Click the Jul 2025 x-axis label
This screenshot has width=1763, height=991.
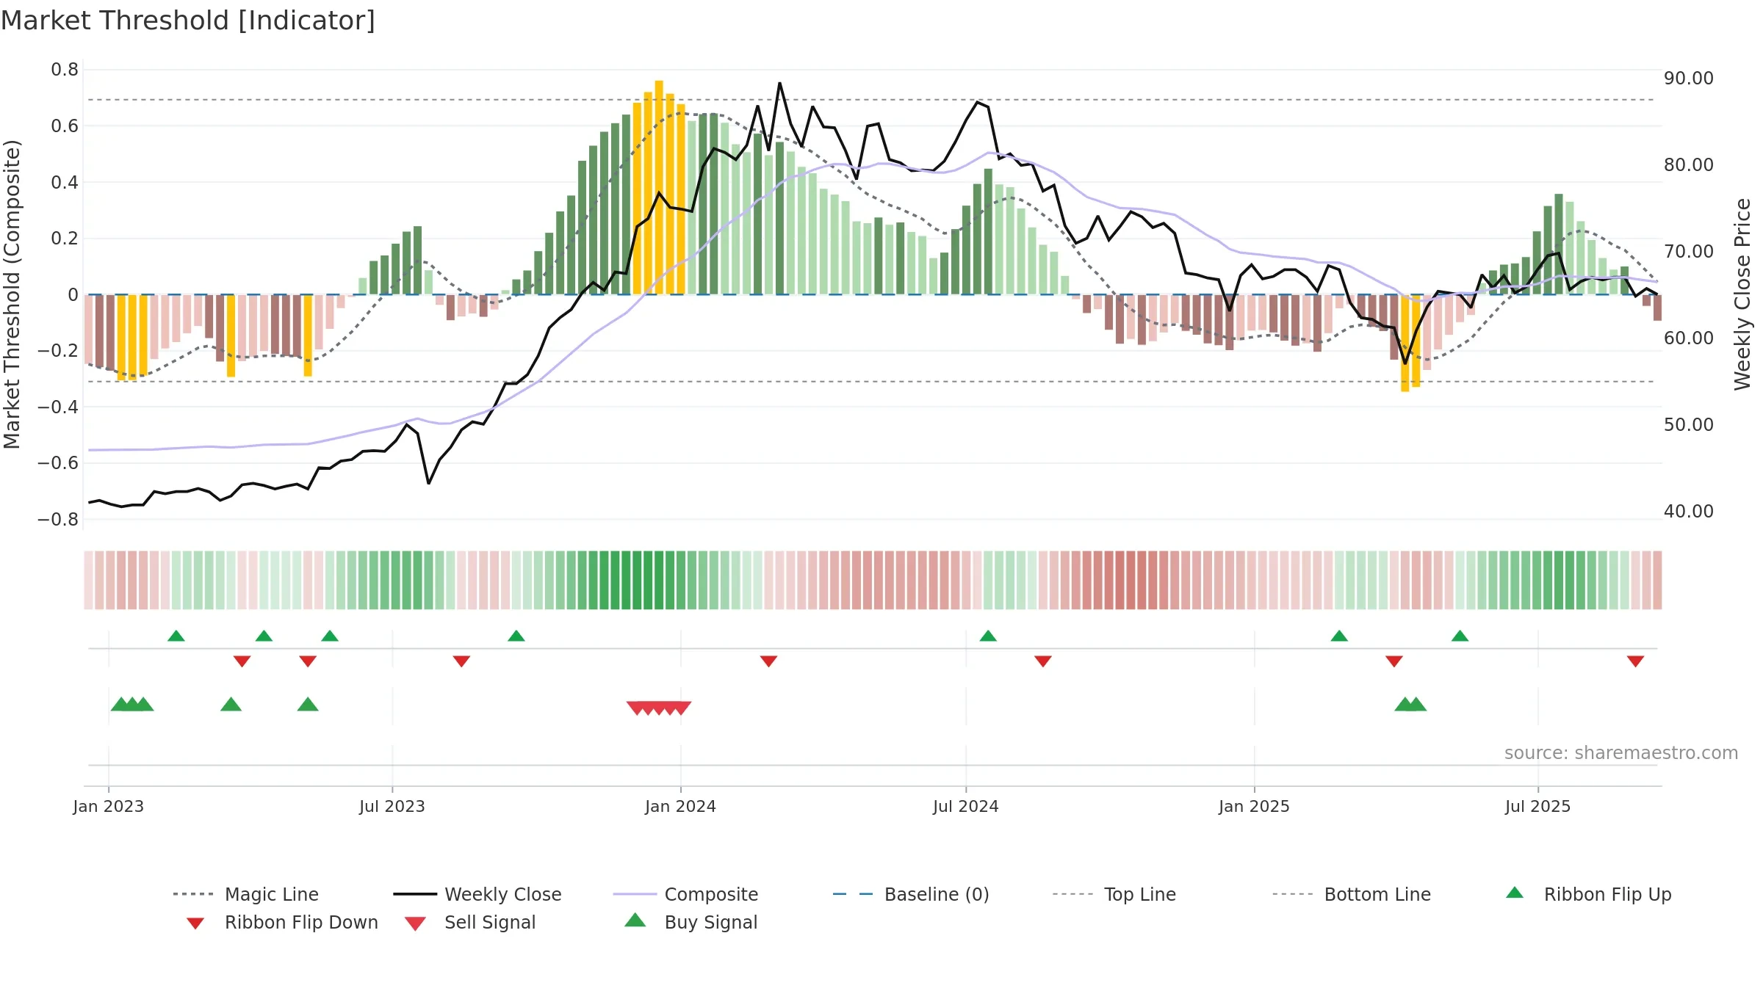(x=1538, y=806)
